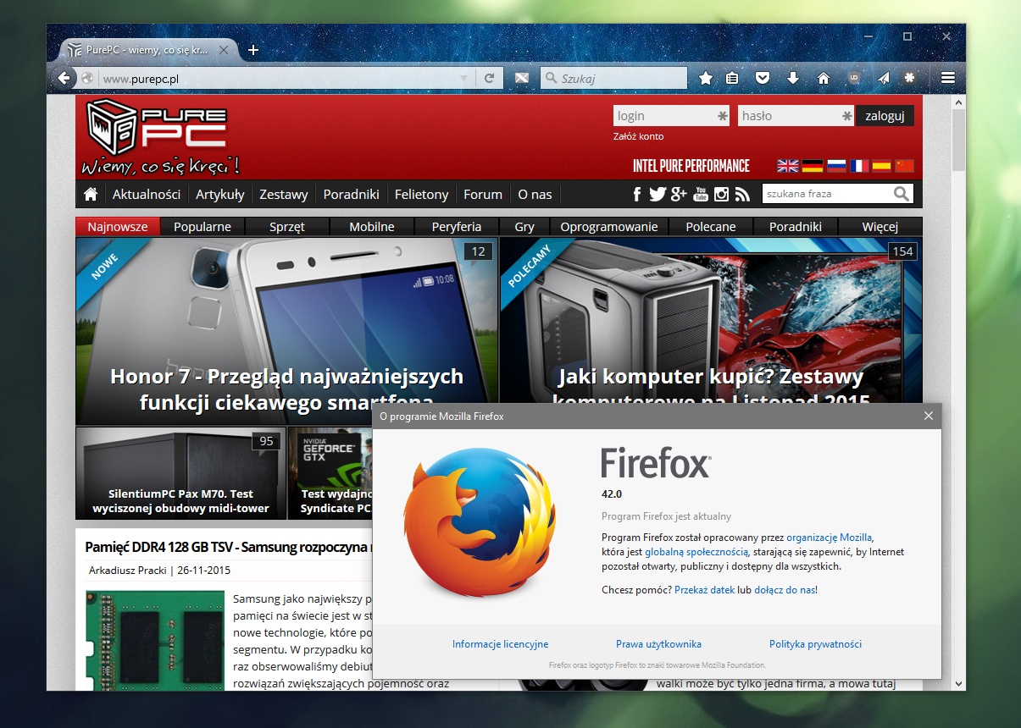
Task: Switch language with the Spanish flag
Action: click(882, 166)
